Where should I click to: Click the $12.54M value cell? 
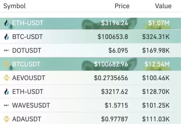pyautogui.click(x=157, y=64)
